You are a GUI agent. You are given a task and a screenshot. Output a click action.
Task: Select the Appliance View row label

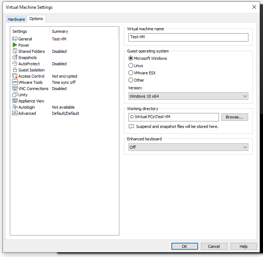pyautogui.click(x=31, y=101)
